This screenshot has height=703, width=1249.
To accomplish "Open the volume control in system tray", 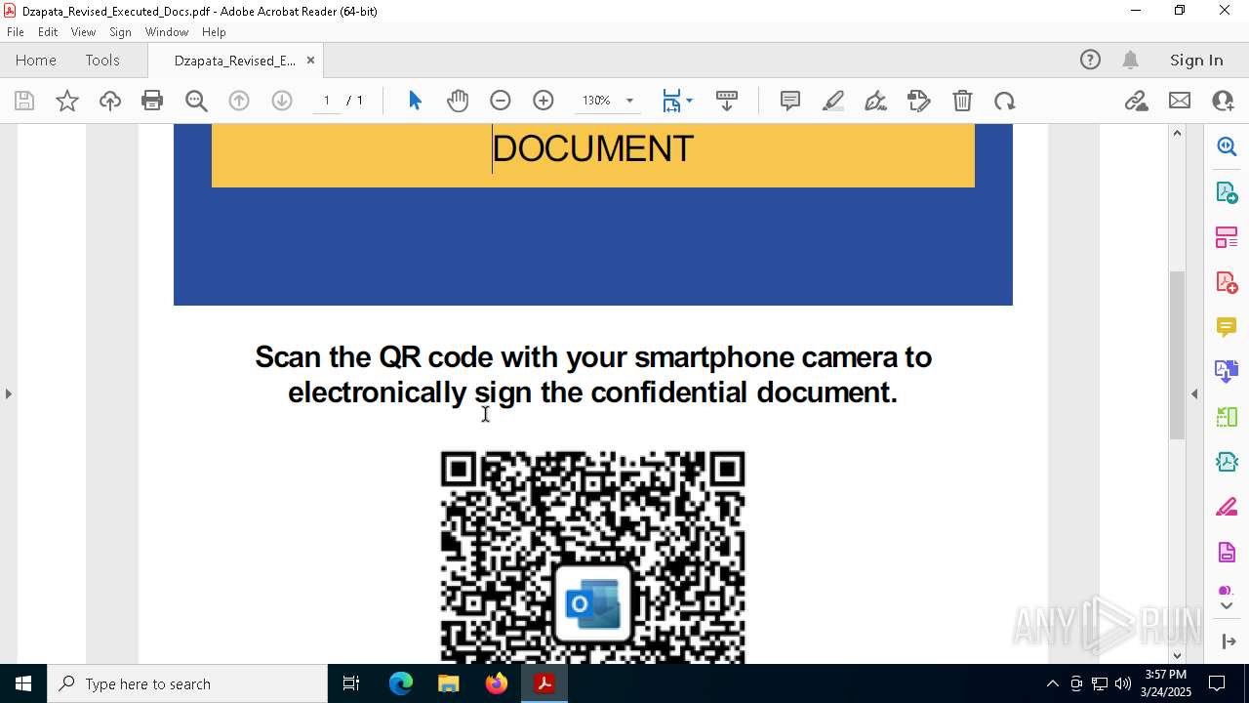I will click(1123, 683).
